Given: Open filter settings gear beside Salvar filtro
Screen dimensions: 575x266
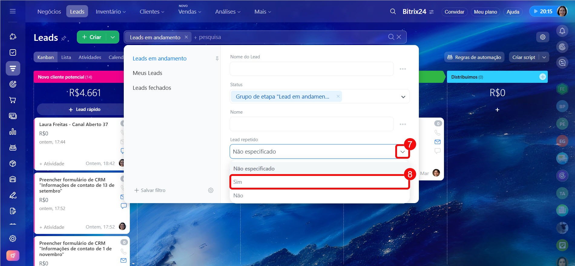Looking at the screenshot, I should click(x=211, y=190).
